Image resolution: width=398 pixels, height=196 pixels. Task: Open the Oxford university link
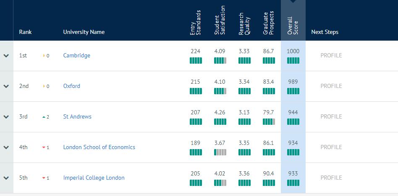click(71, 86)
